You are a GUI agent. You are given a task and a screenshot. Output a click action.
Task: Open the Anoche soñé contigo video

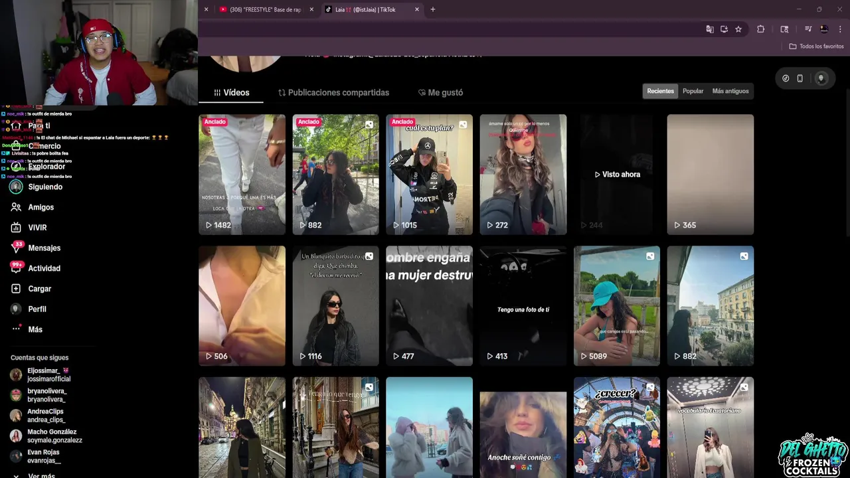(x=523, y=428)
